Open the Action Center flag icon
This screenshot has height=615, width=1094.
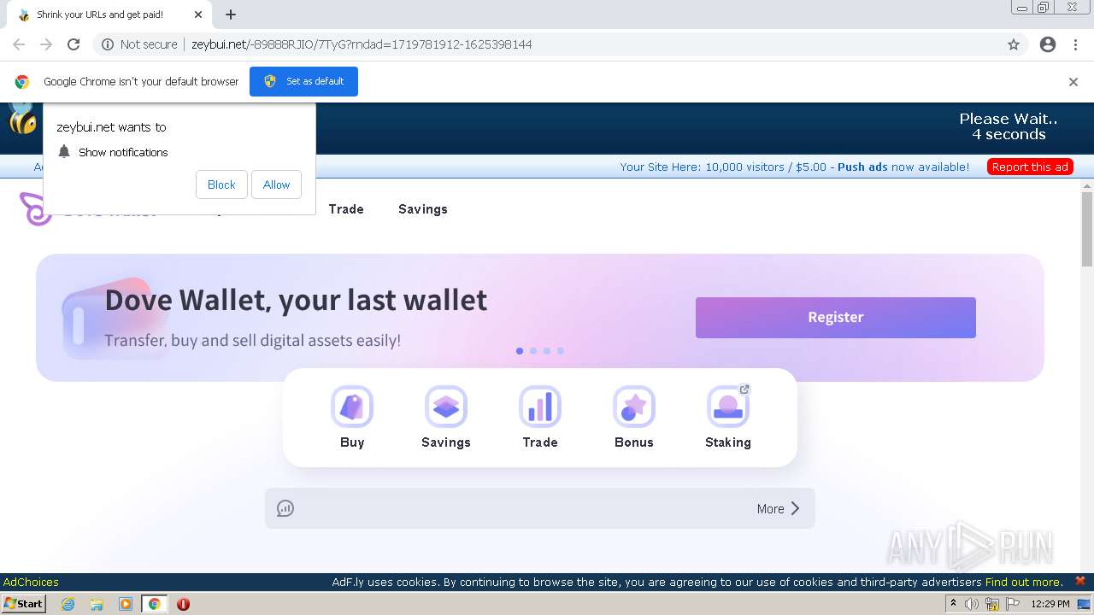click(x=1013, y=604)
